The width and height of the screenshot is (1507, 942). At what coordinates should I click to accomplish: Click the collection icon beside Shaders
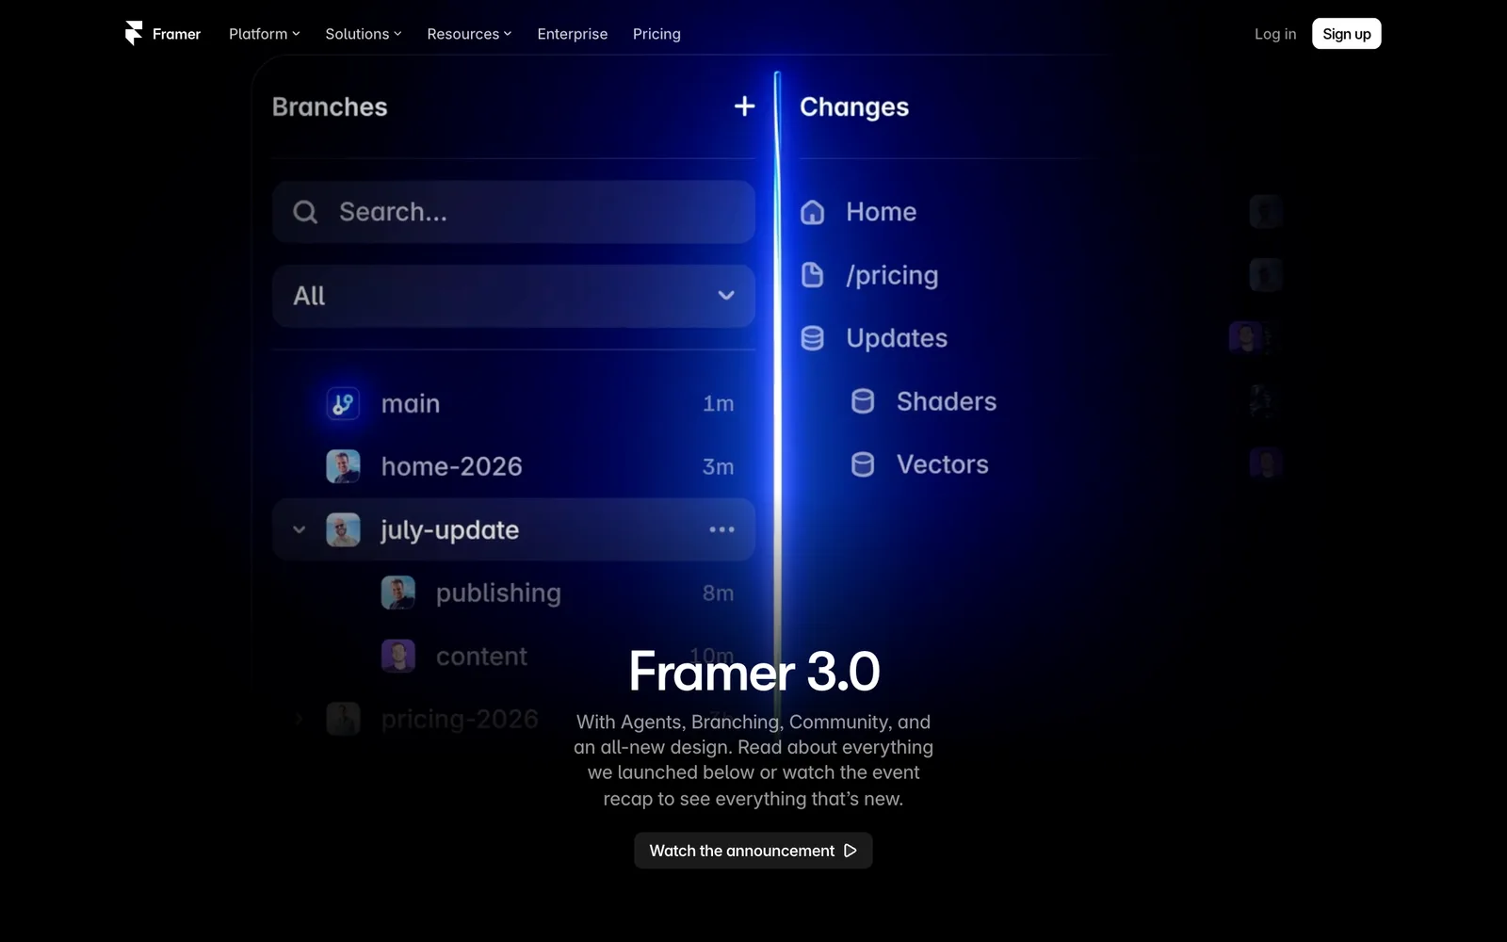(x=863, y=401)
